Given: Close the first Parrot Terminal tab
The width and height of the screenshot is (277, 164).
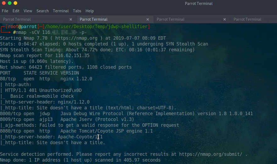Looking at the screenshot, I should point(71,20).
